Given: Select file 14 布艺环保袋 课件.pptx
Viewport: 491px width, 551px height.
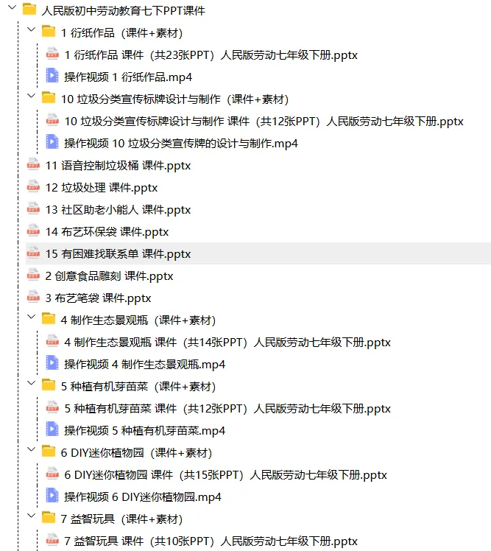Looking at the screenshot, I should (107, 232).
